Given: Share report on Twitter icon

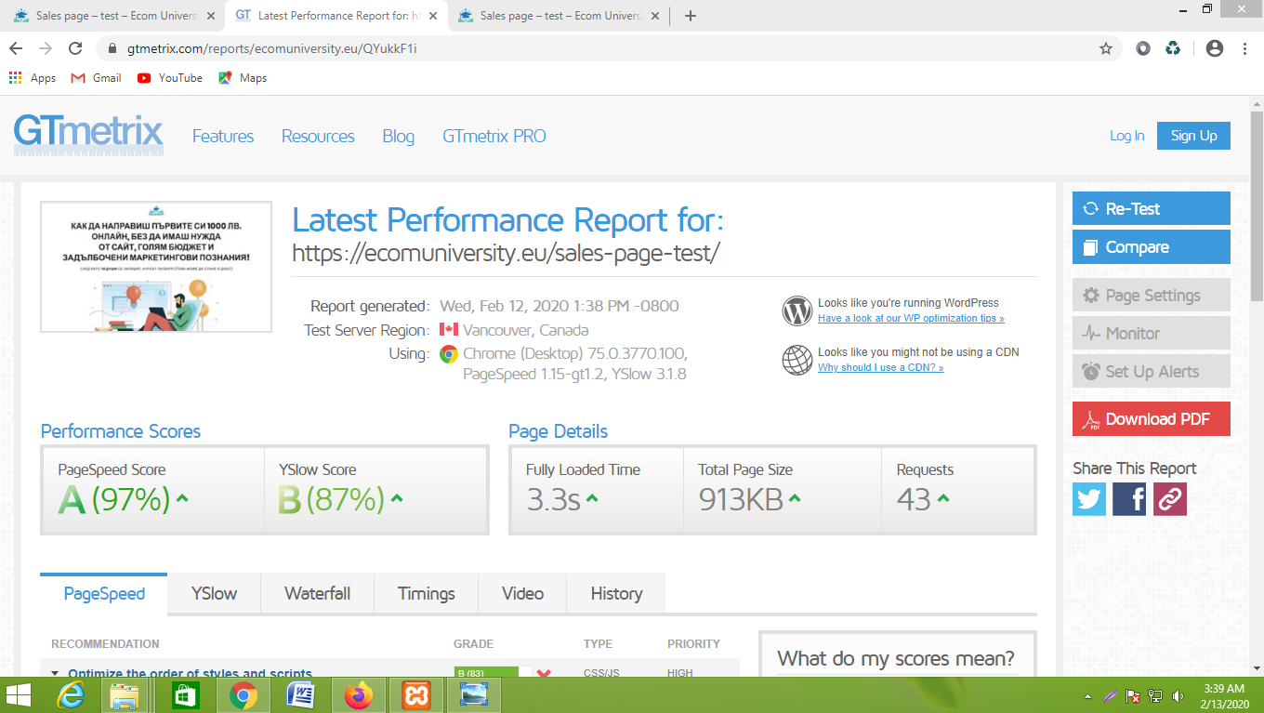Looking at the screenshot, I should (x=1089, y=499).
